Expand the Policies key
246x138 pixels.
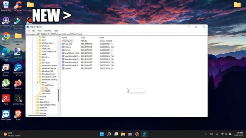click(35, 113)
